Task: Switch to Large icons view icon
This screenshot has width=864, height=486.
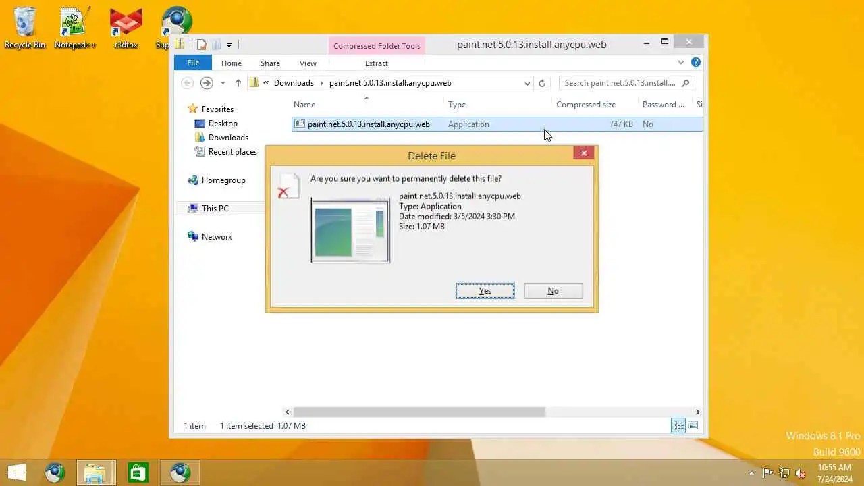Action: click(x=693, y=425)
